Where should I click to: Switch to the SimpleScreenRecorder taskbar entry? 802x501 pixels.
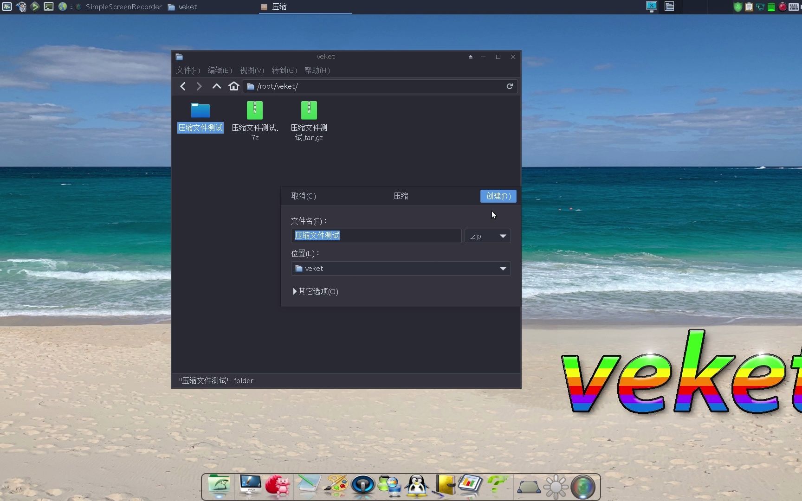click(119, 7)
